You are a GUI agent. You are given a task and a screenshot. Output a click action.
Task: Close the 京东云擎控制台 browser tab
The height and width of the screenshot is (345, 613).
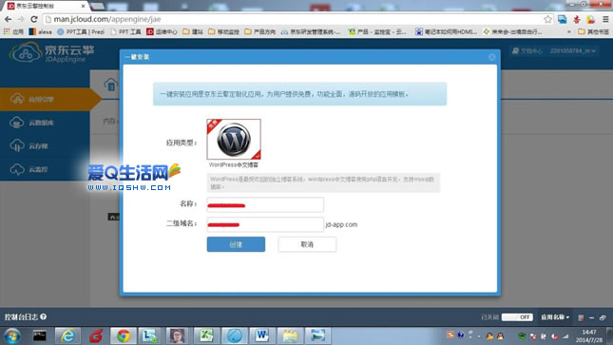[83, 6]
